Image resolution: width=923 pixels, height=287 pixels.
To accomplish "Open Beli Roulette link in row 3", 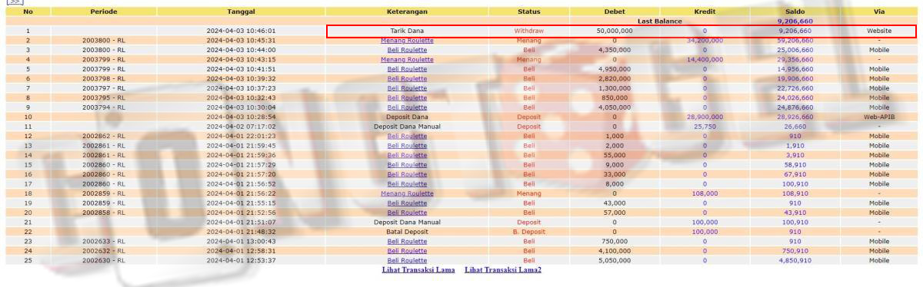I will coord(407,50).
